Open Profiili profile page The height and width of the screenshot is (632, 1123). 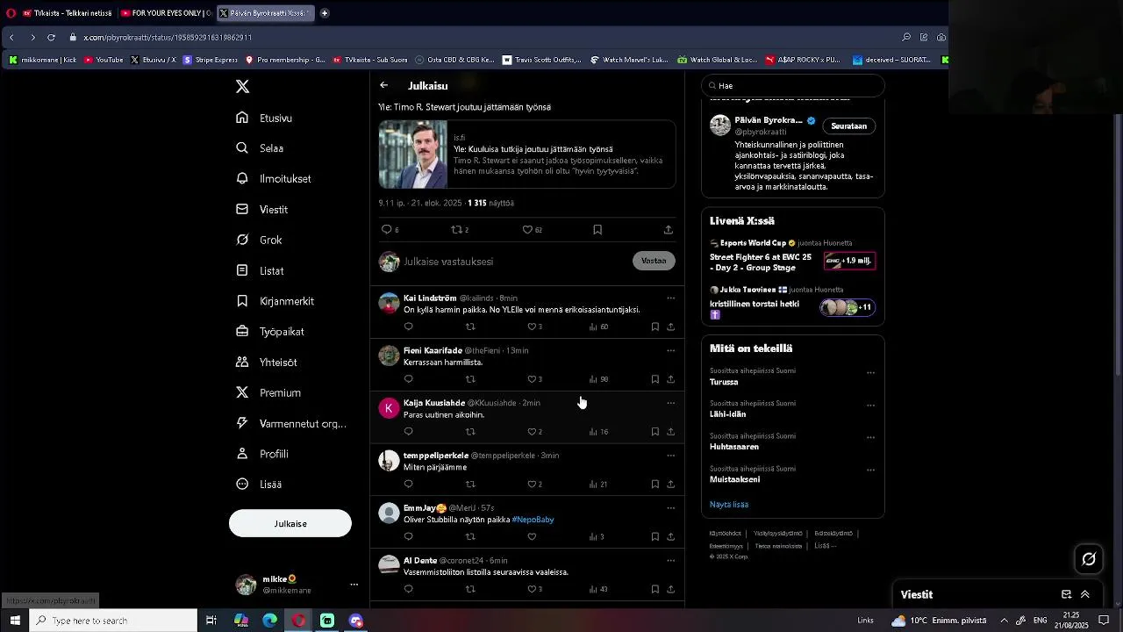pos(262,454)
